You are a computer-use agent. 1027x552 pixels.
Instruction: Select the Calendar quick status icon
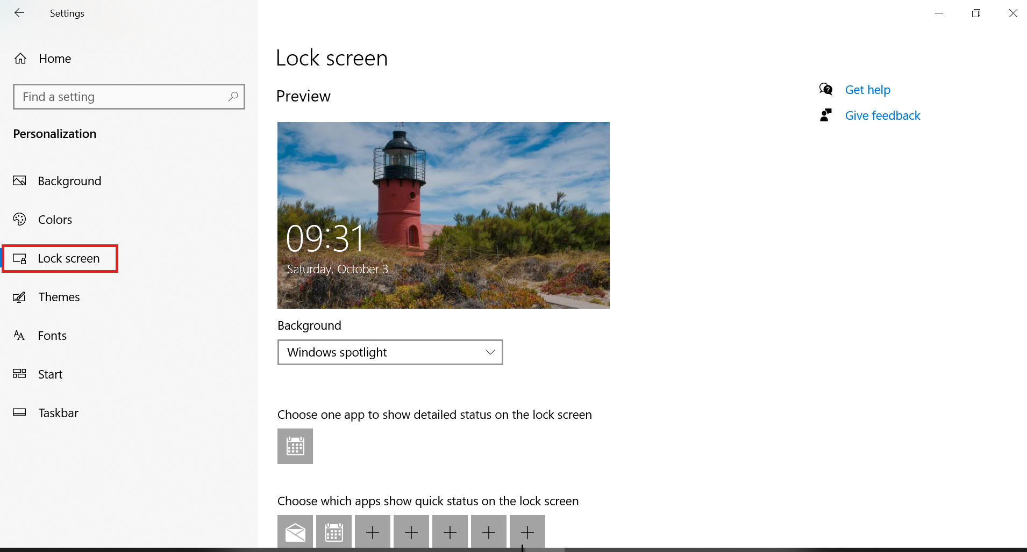[x=333, y=532]
